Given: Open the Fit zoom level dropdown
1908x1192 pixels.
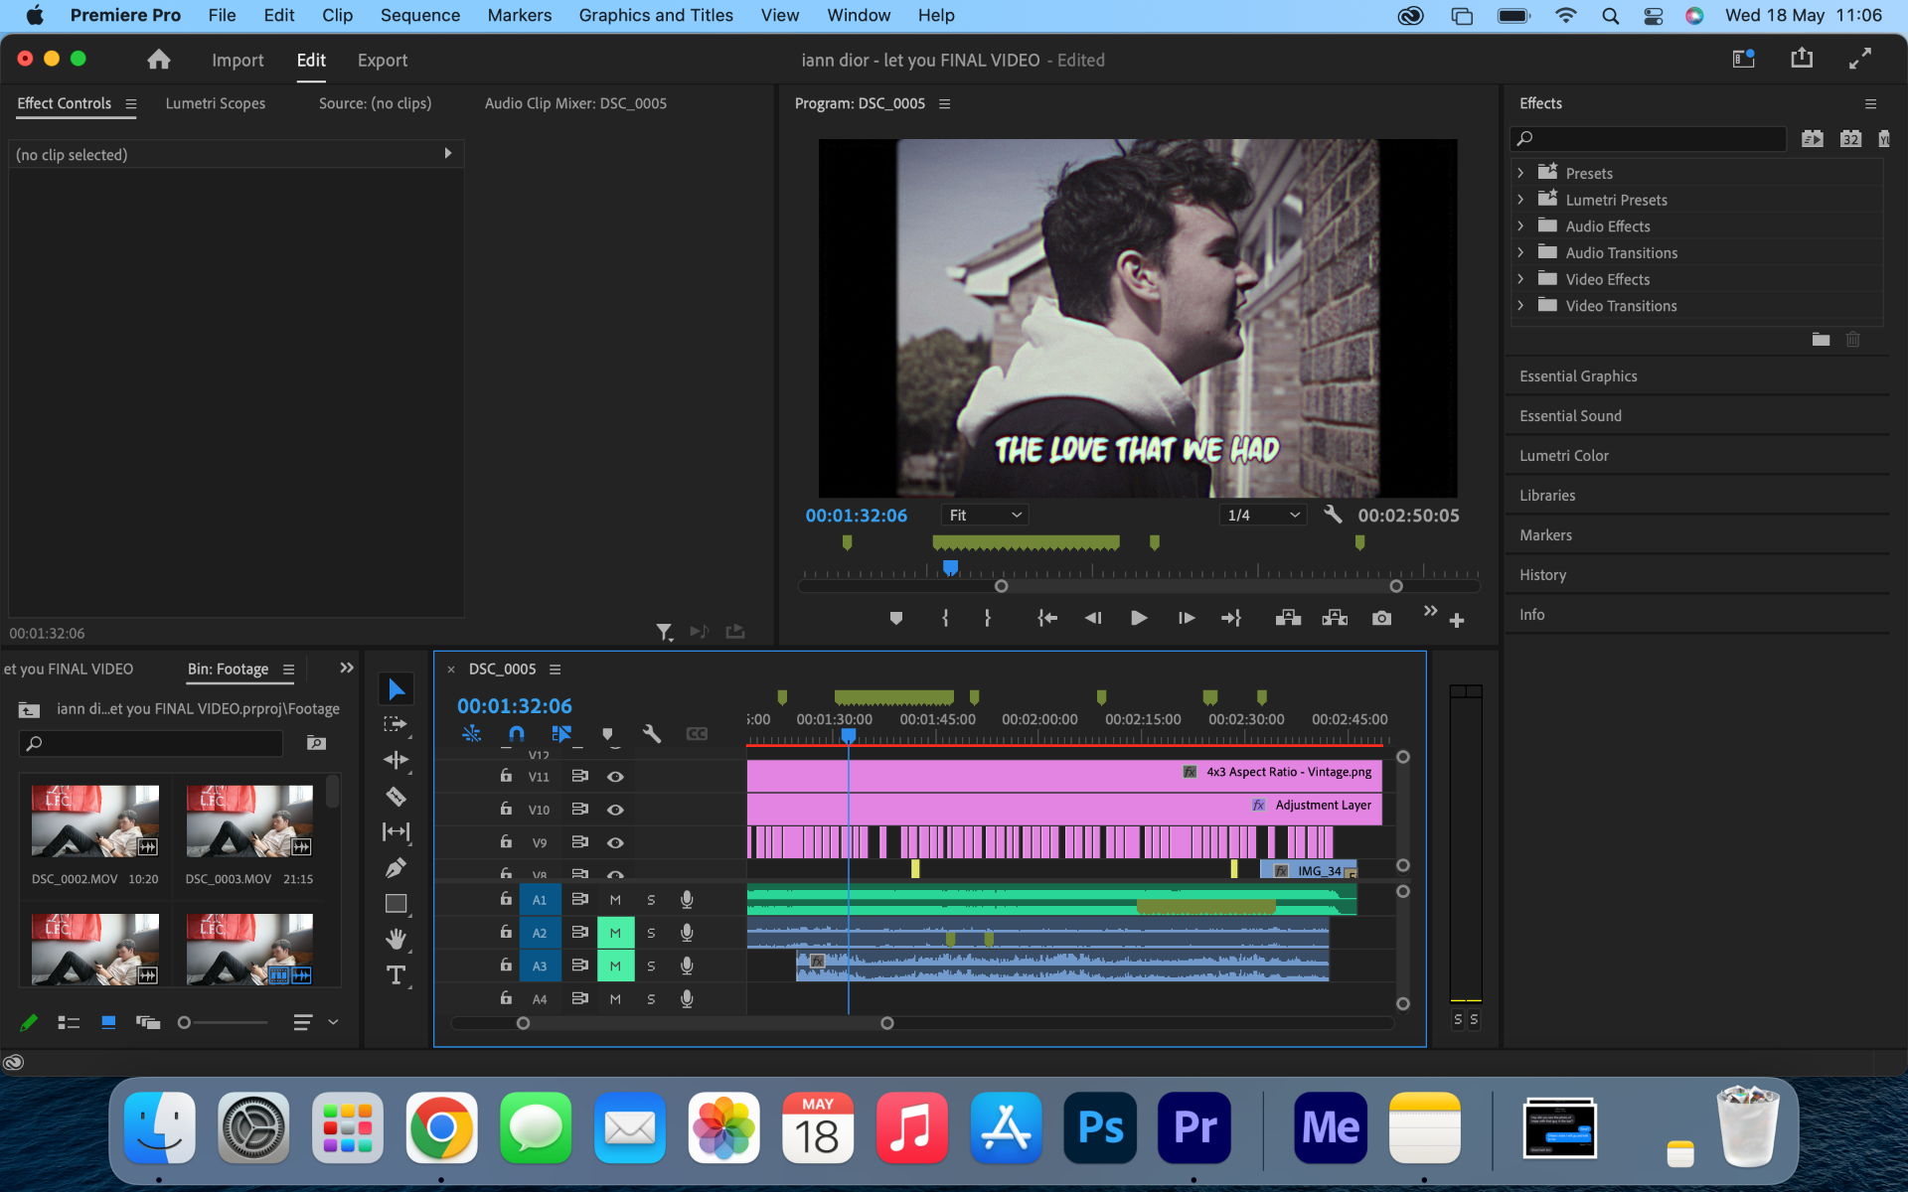Looking at the screenshot, I should point(984,515).
